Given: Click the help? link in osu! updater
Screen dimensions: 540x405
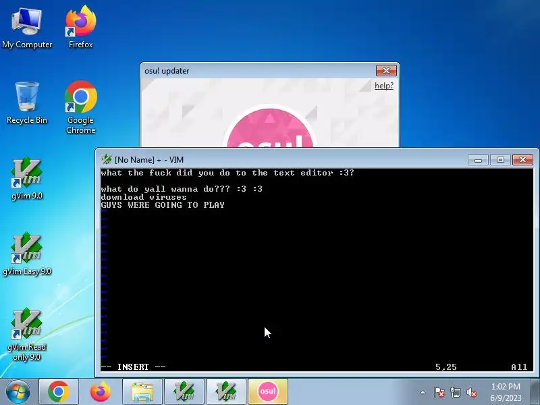Looking at the screenshot, I should point(383,86).
